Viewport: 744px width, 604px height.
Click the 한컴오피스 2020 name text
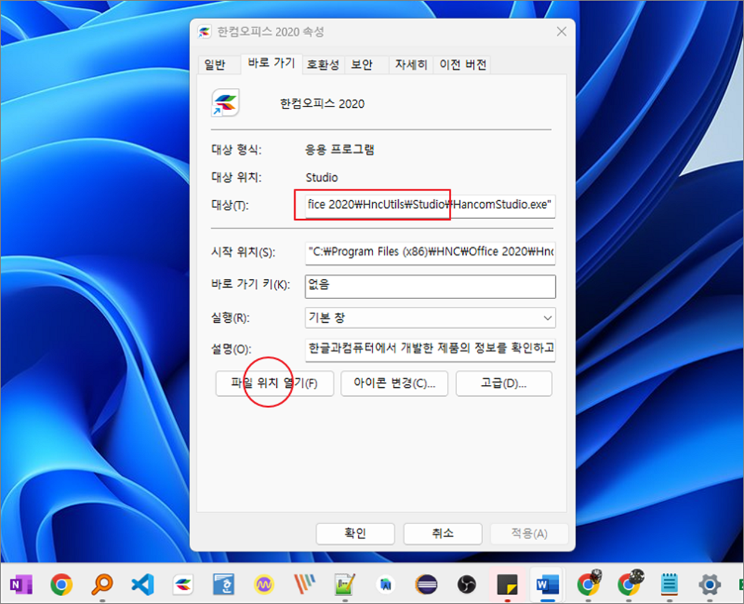[322, 104]
